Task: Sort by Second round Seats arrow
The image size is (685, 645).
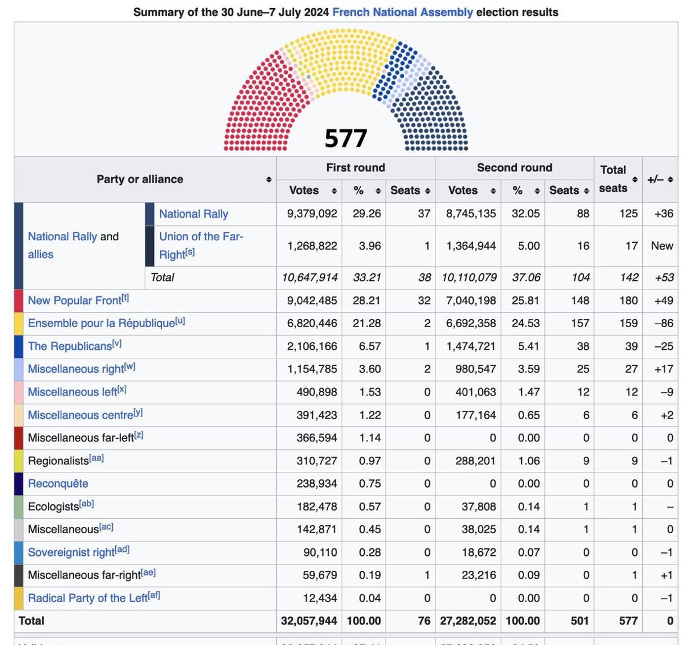Action: click(x=587, y=191)
